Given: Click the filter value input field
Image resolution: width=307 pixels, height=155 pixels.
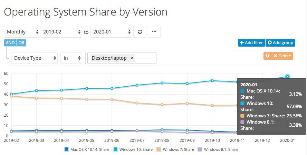Looking at the screenshot, I should coord(145,58).
